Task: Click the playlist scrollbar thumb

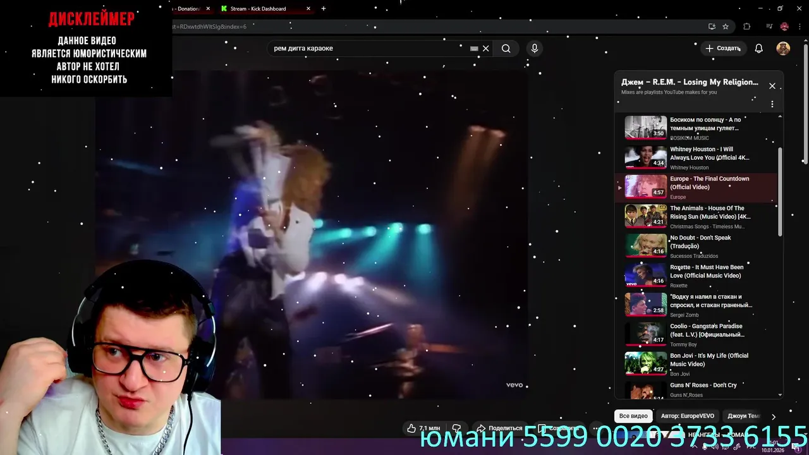Action: (779, 192)
